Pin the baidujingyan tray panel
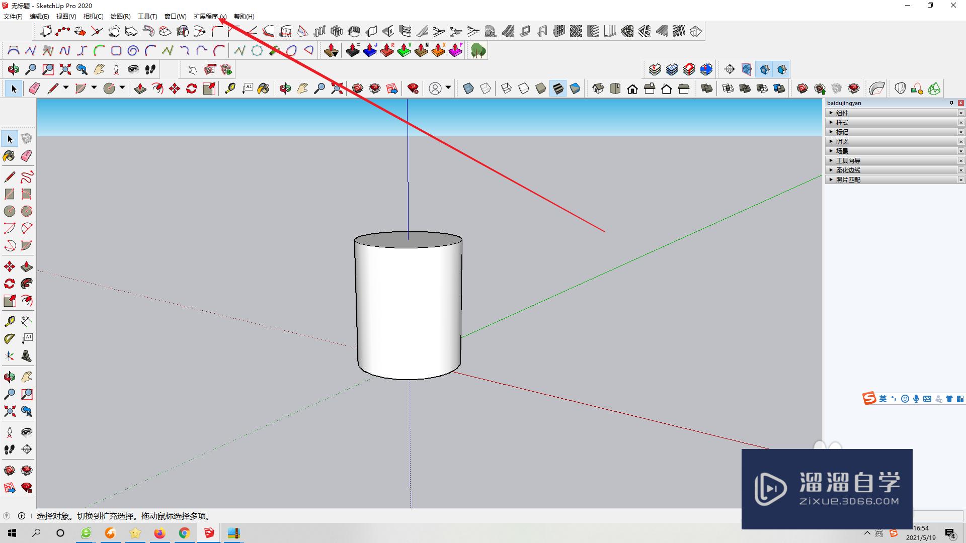The height and width of the screenshot is (543, 966). click(x=951, y=103)
